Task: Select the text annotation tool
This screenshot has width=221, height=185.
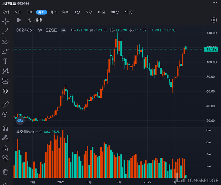Action: [x=6, y=61]
